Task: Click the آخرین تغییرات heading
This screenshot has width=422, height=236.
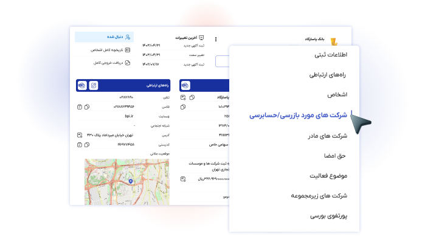Action: [186, 38]
